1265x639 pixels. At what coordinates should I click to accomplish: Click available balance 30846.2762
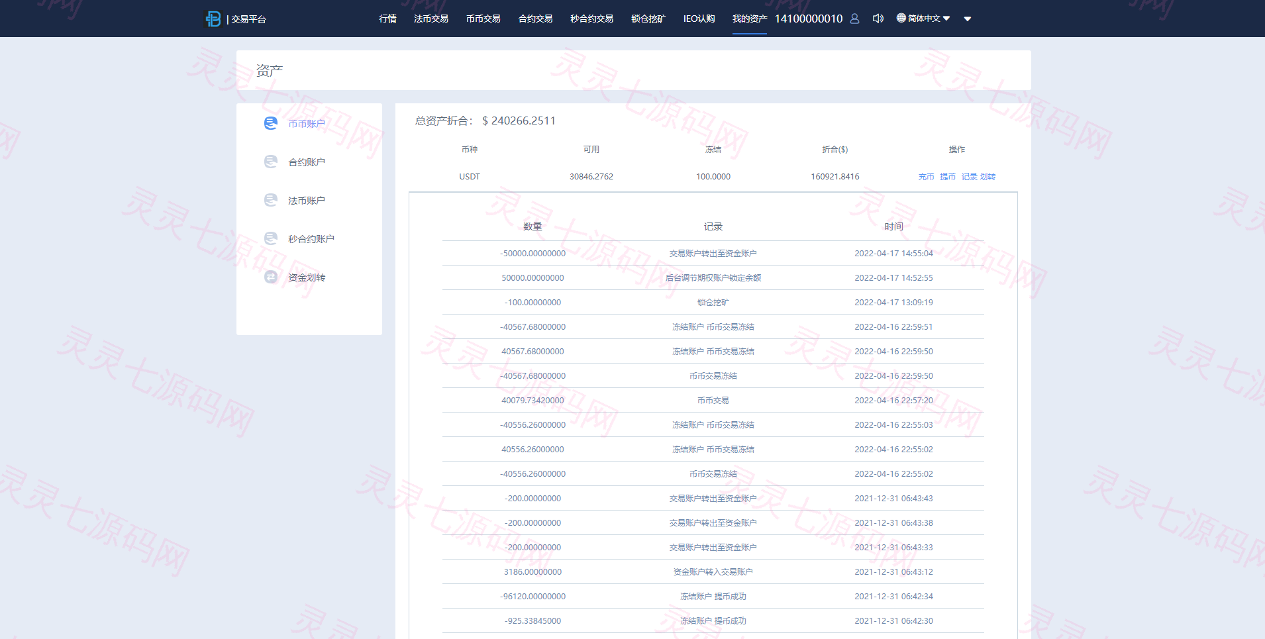click(x=591, y=177)
